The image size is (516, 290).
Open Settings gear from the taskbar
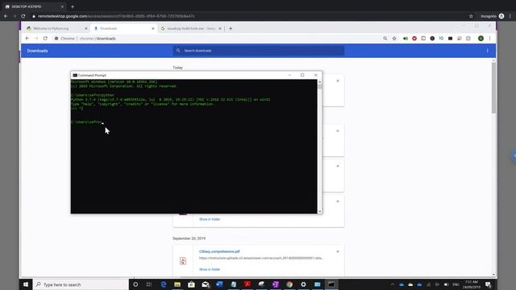click(x=303, y=284)
